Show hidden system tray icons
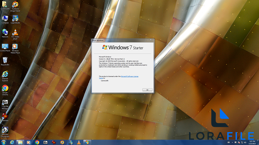Viewport: 259px width, 145px height. pos(232,142)
